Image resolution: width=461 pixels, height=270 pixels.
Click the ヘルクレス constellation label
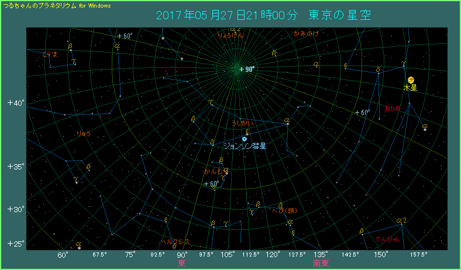click(174, 241)
